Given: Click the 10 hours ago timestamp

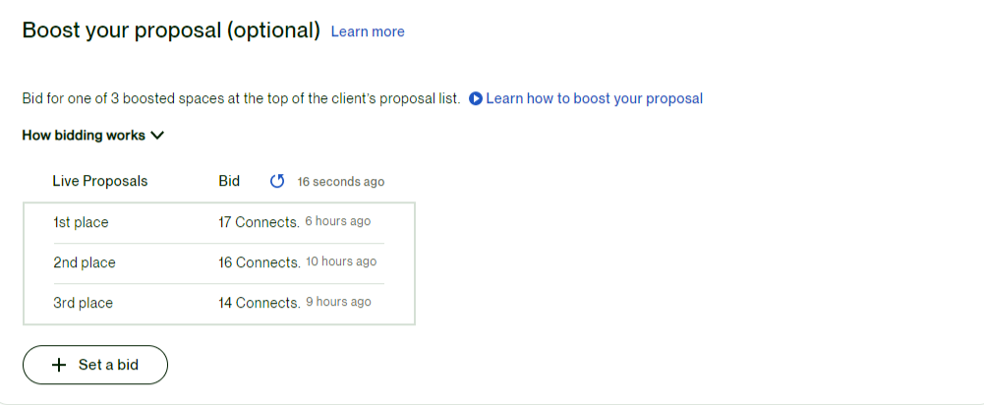Looking at the screenshot, I should click(341, 261).
